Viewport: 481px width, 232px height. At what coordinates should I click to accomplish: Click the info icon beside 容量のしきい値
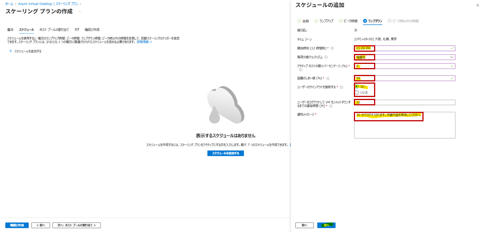coord(328,78)
